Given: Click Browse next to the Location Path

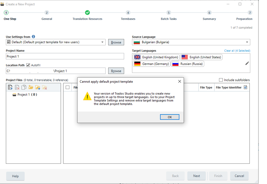Looking at the screenshot, I should coord(116,71).
